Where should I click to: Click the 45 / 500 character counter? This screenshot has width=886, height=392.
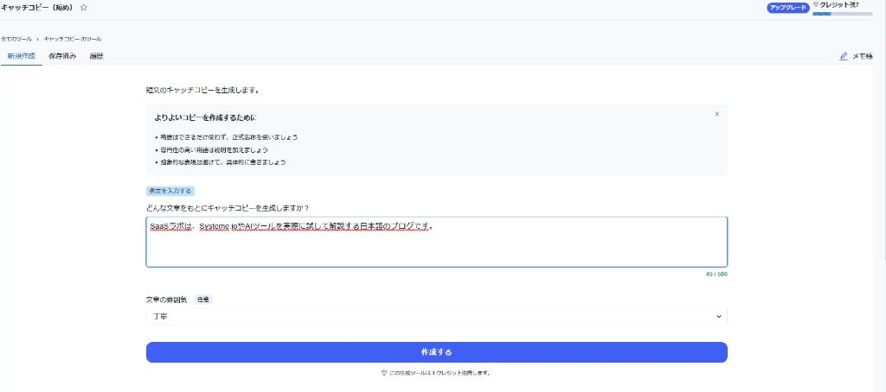pyautogui.click(x=716, y=274)
